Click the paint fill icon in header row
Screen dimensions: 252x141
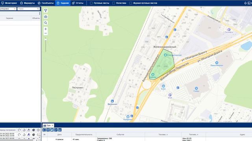[x=29, y=130]
